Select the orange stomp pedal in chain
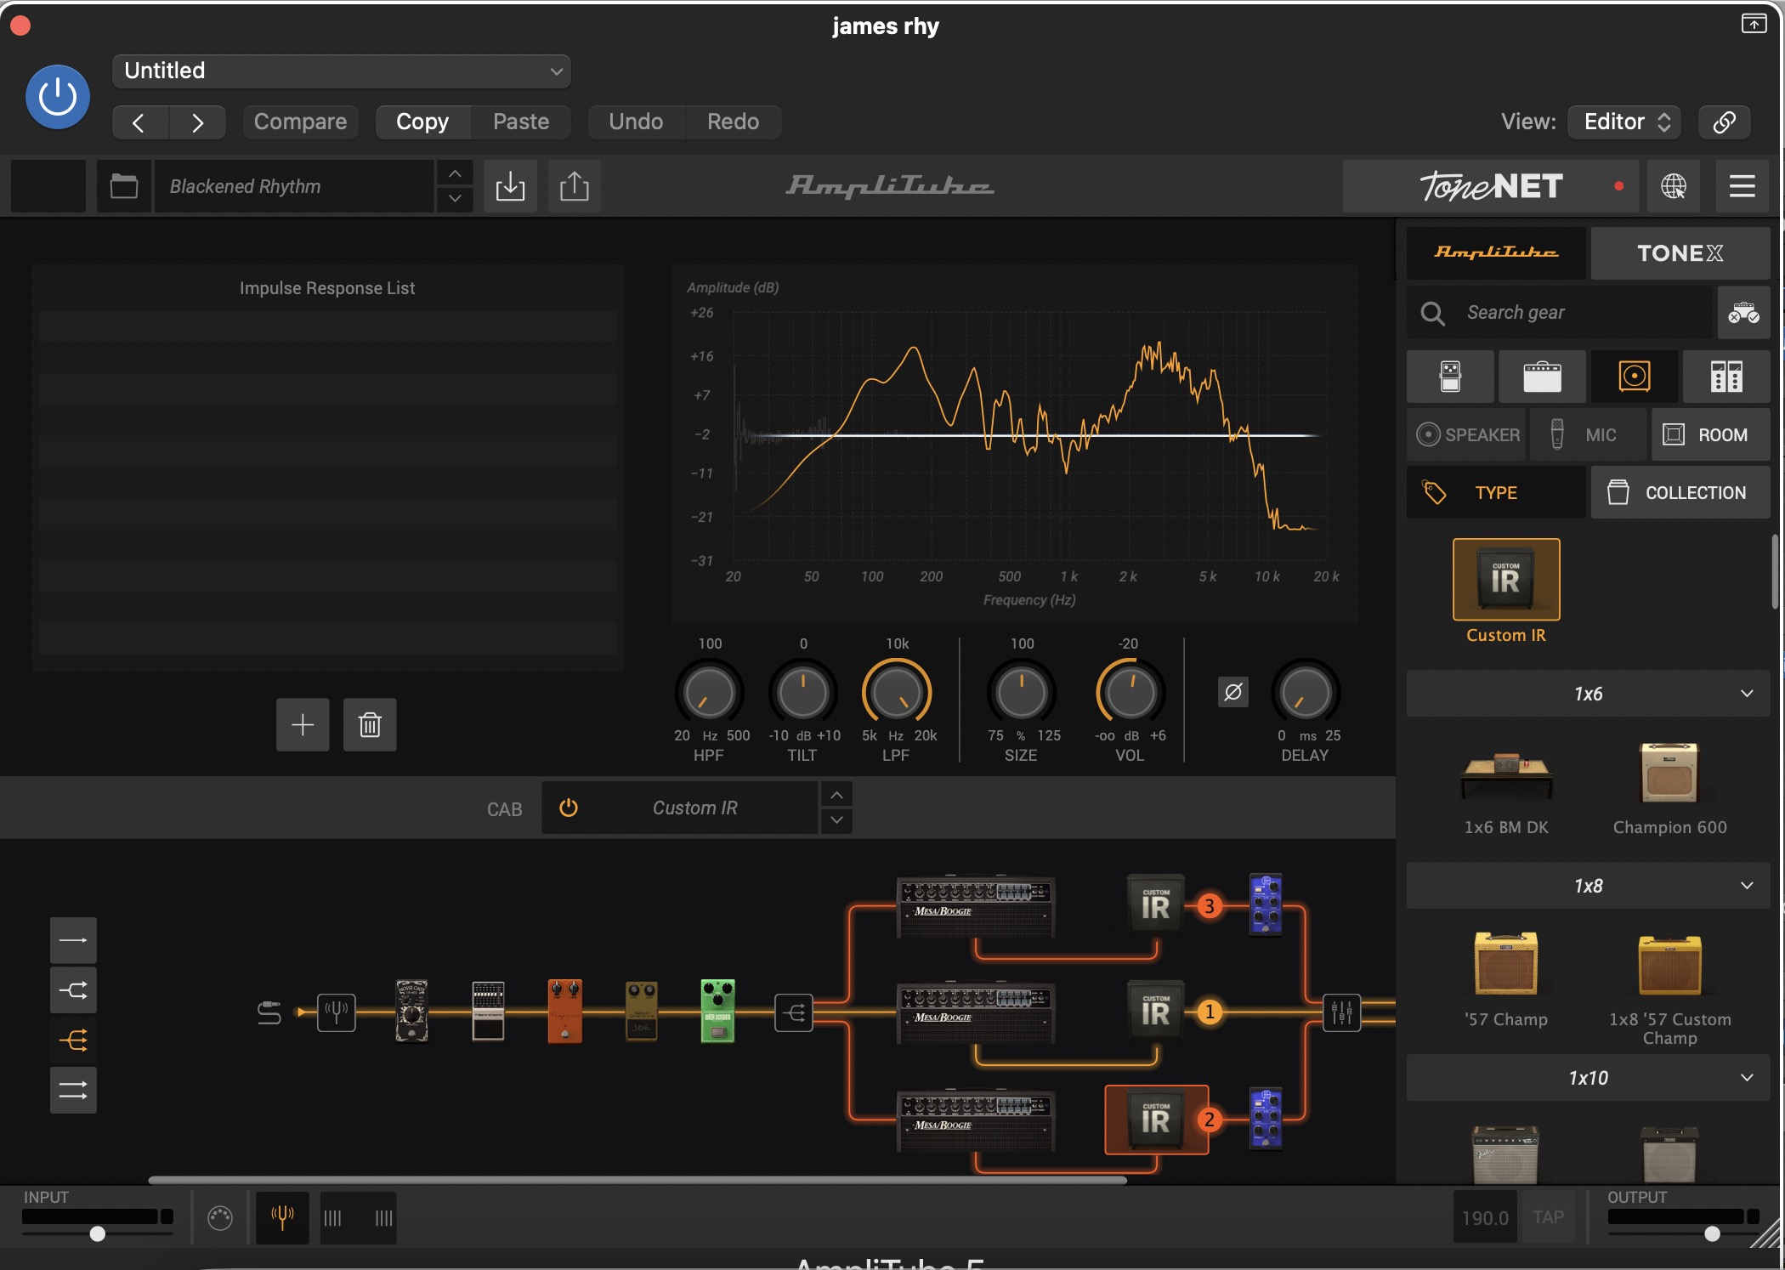1785x1270 pixels. [x=564, y=1011]
